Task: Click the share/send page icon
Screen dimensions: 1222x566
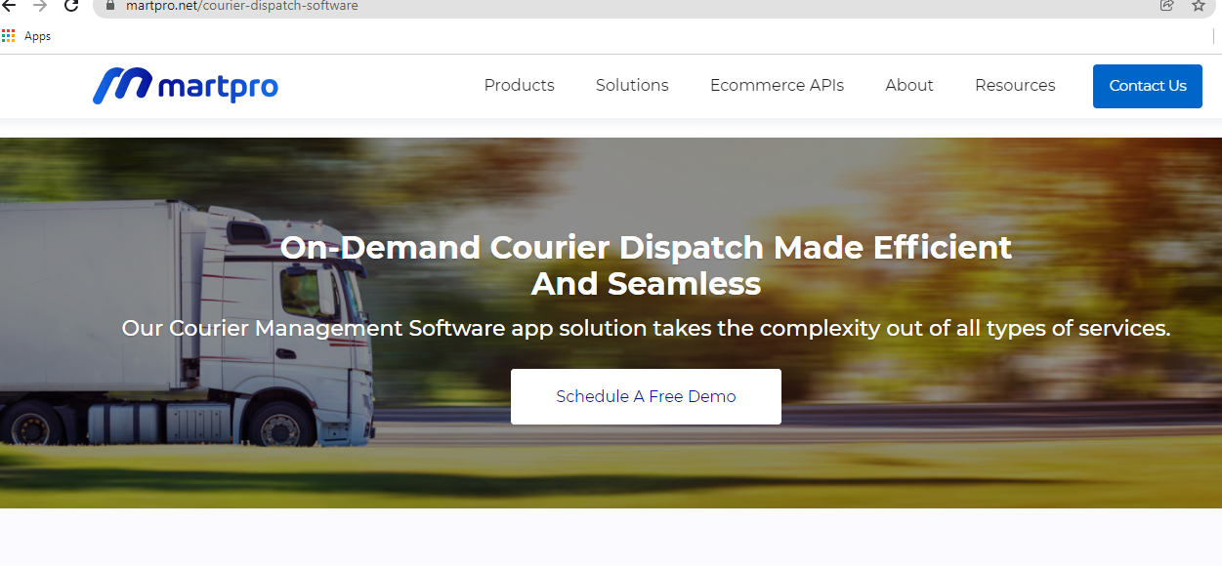Action: coord(1167,6)
